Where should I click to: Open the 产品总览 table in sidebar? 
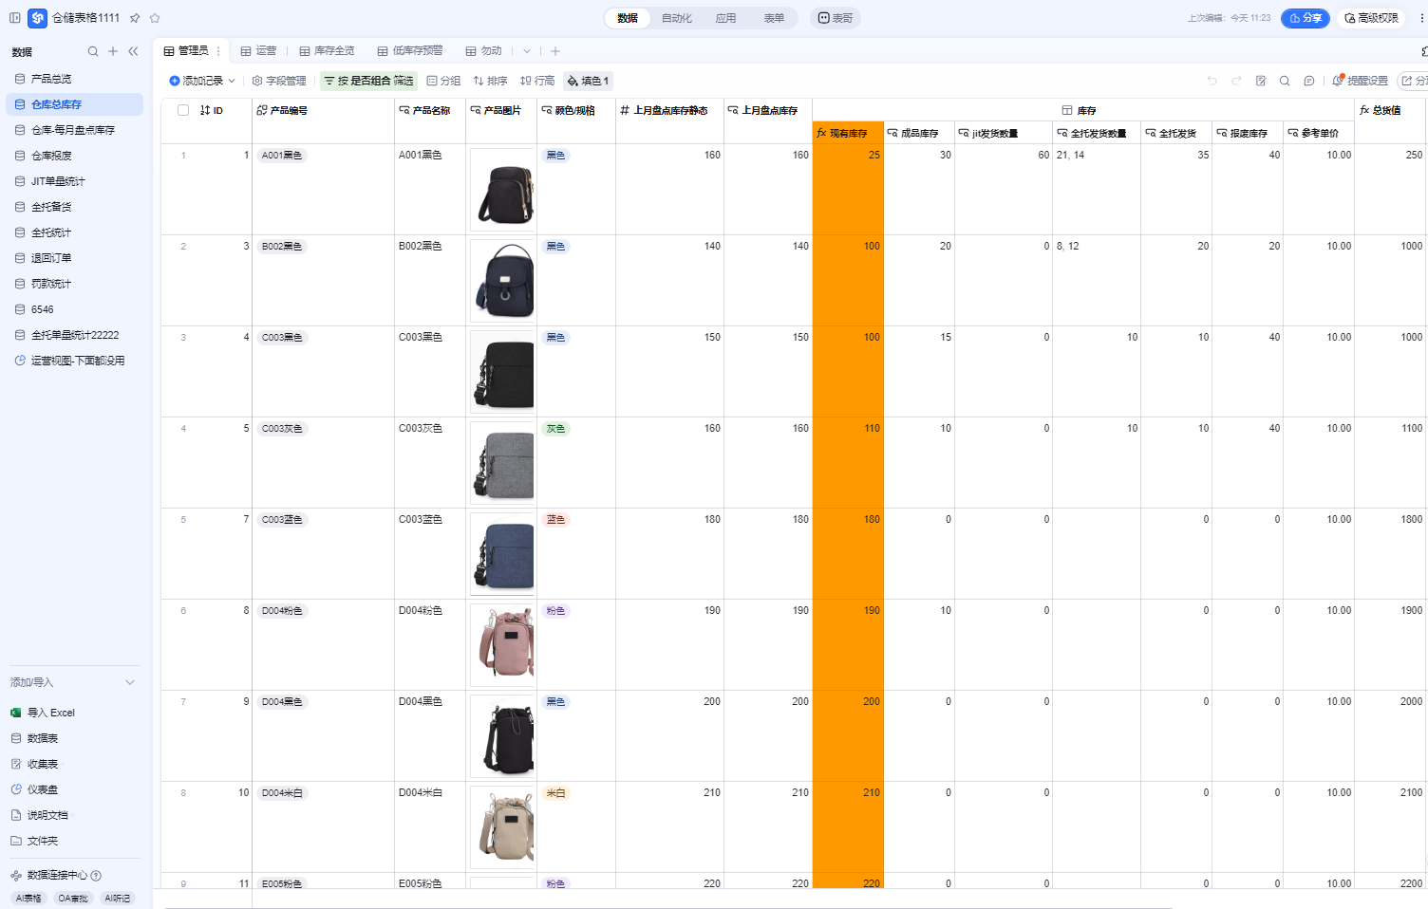[74, 79]
